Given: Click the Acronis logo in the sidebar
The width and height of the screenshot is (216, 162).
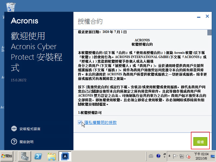Looking at the screenshot, I should pyautogui.click(x=25, y=21).
